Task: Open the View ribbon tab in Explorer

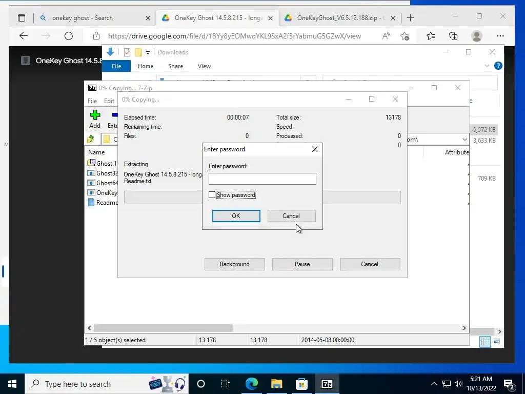Action: click(204, 66)
